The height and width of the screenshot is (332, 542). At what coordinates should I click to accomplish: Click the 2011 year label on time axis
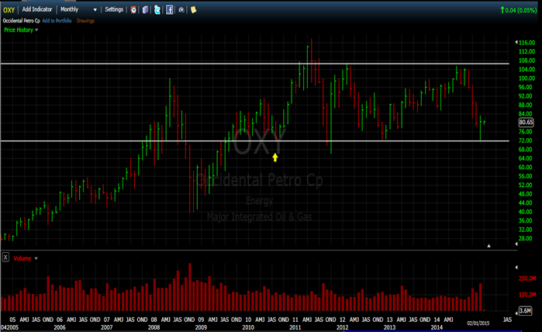pos(295,327)
